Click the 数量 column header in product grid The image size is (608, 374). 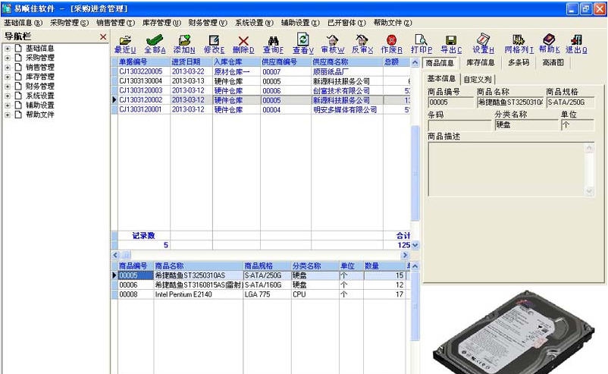click(384, 266)
